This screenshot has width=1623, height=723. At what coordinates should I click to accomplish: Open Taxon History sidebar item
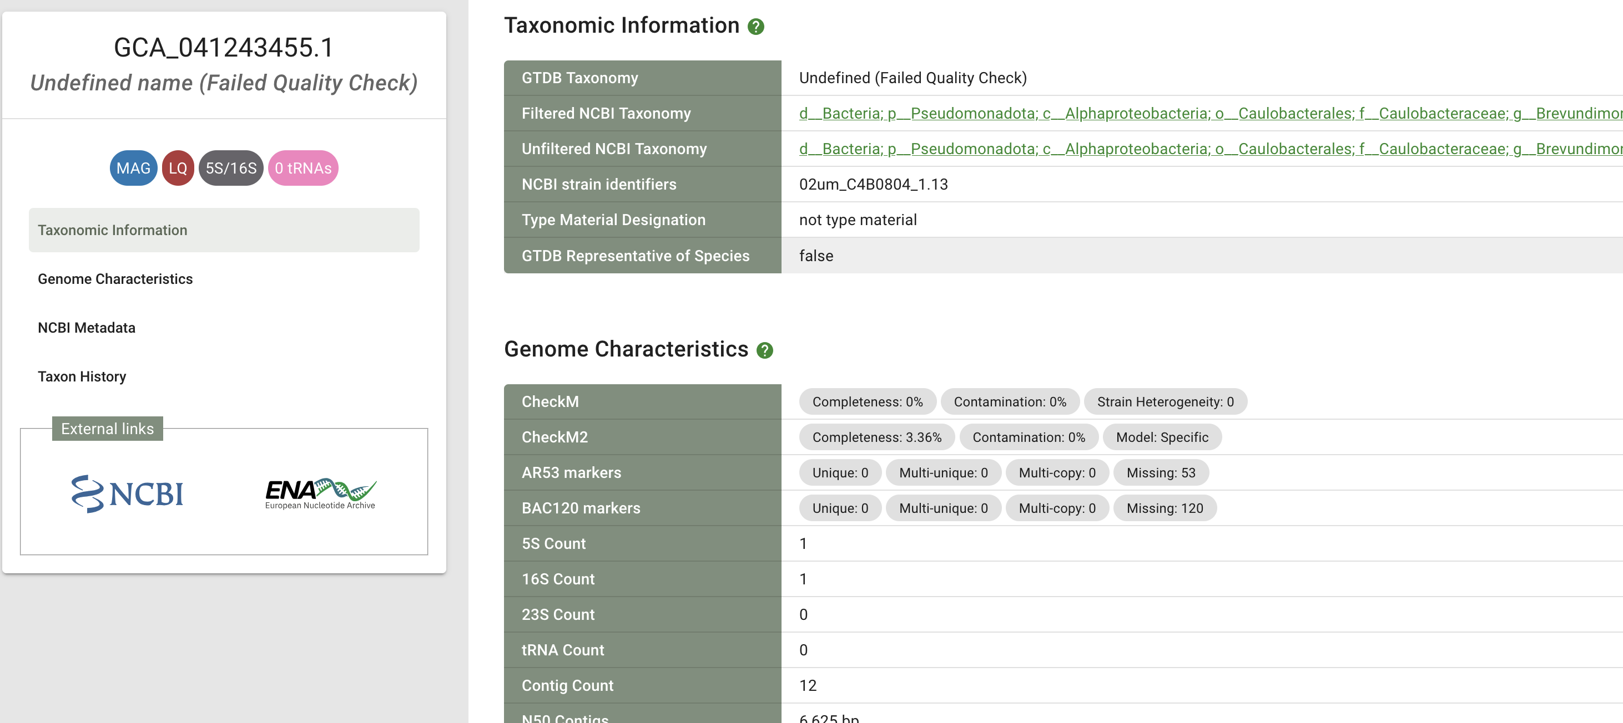click(x=82, y=376)
